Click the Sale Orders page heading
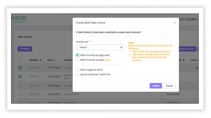 [25, 37]
